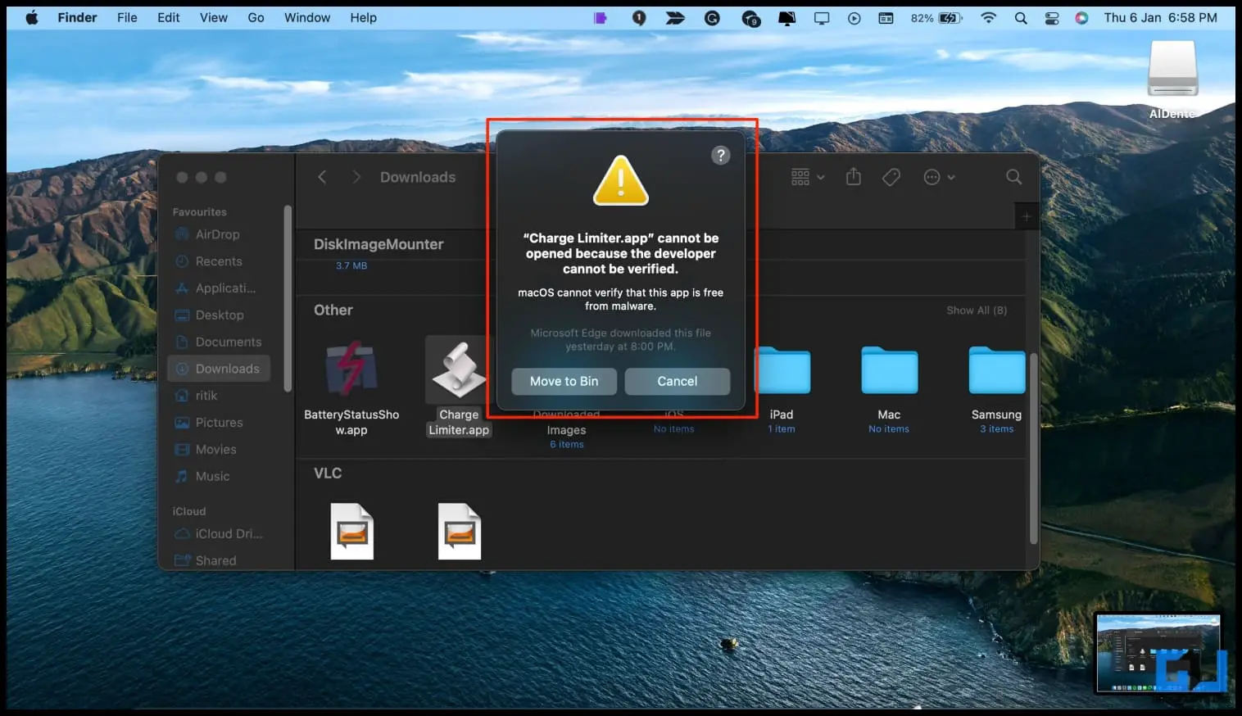Select the Mac folder

(889, 370)
